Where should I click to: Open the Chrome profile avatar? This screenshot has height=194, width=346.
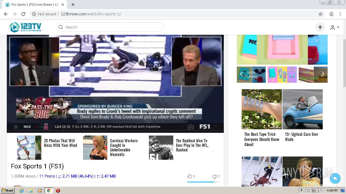coord(331,14)
